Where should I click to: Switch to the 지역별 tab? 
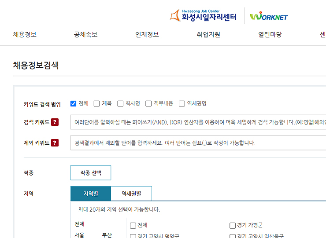[91, 194]
